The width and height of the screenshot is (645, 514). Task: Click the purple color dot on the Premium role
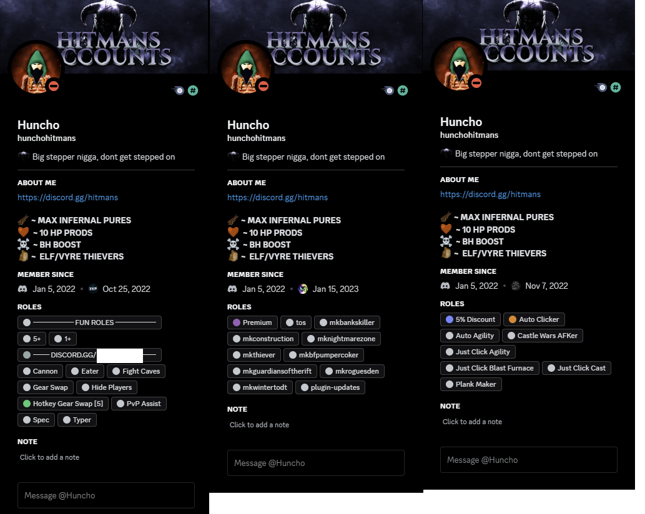pos(237,322)
